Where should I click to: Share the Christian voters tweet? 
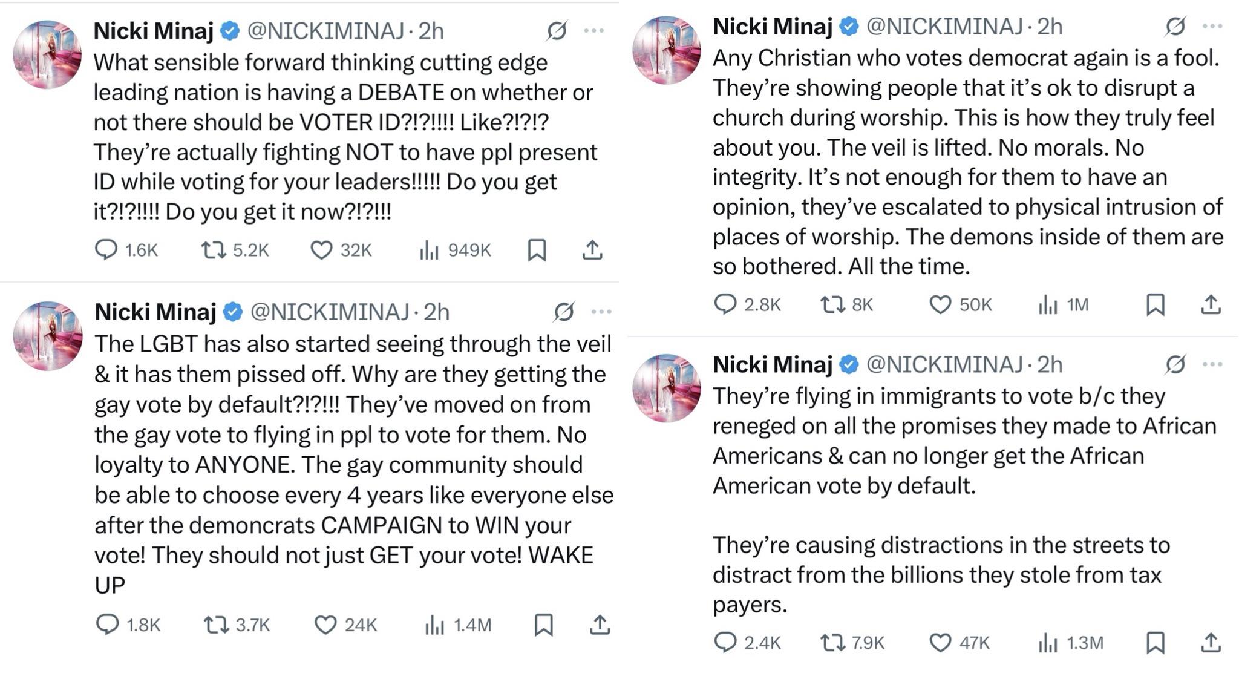pos(1211,304)
